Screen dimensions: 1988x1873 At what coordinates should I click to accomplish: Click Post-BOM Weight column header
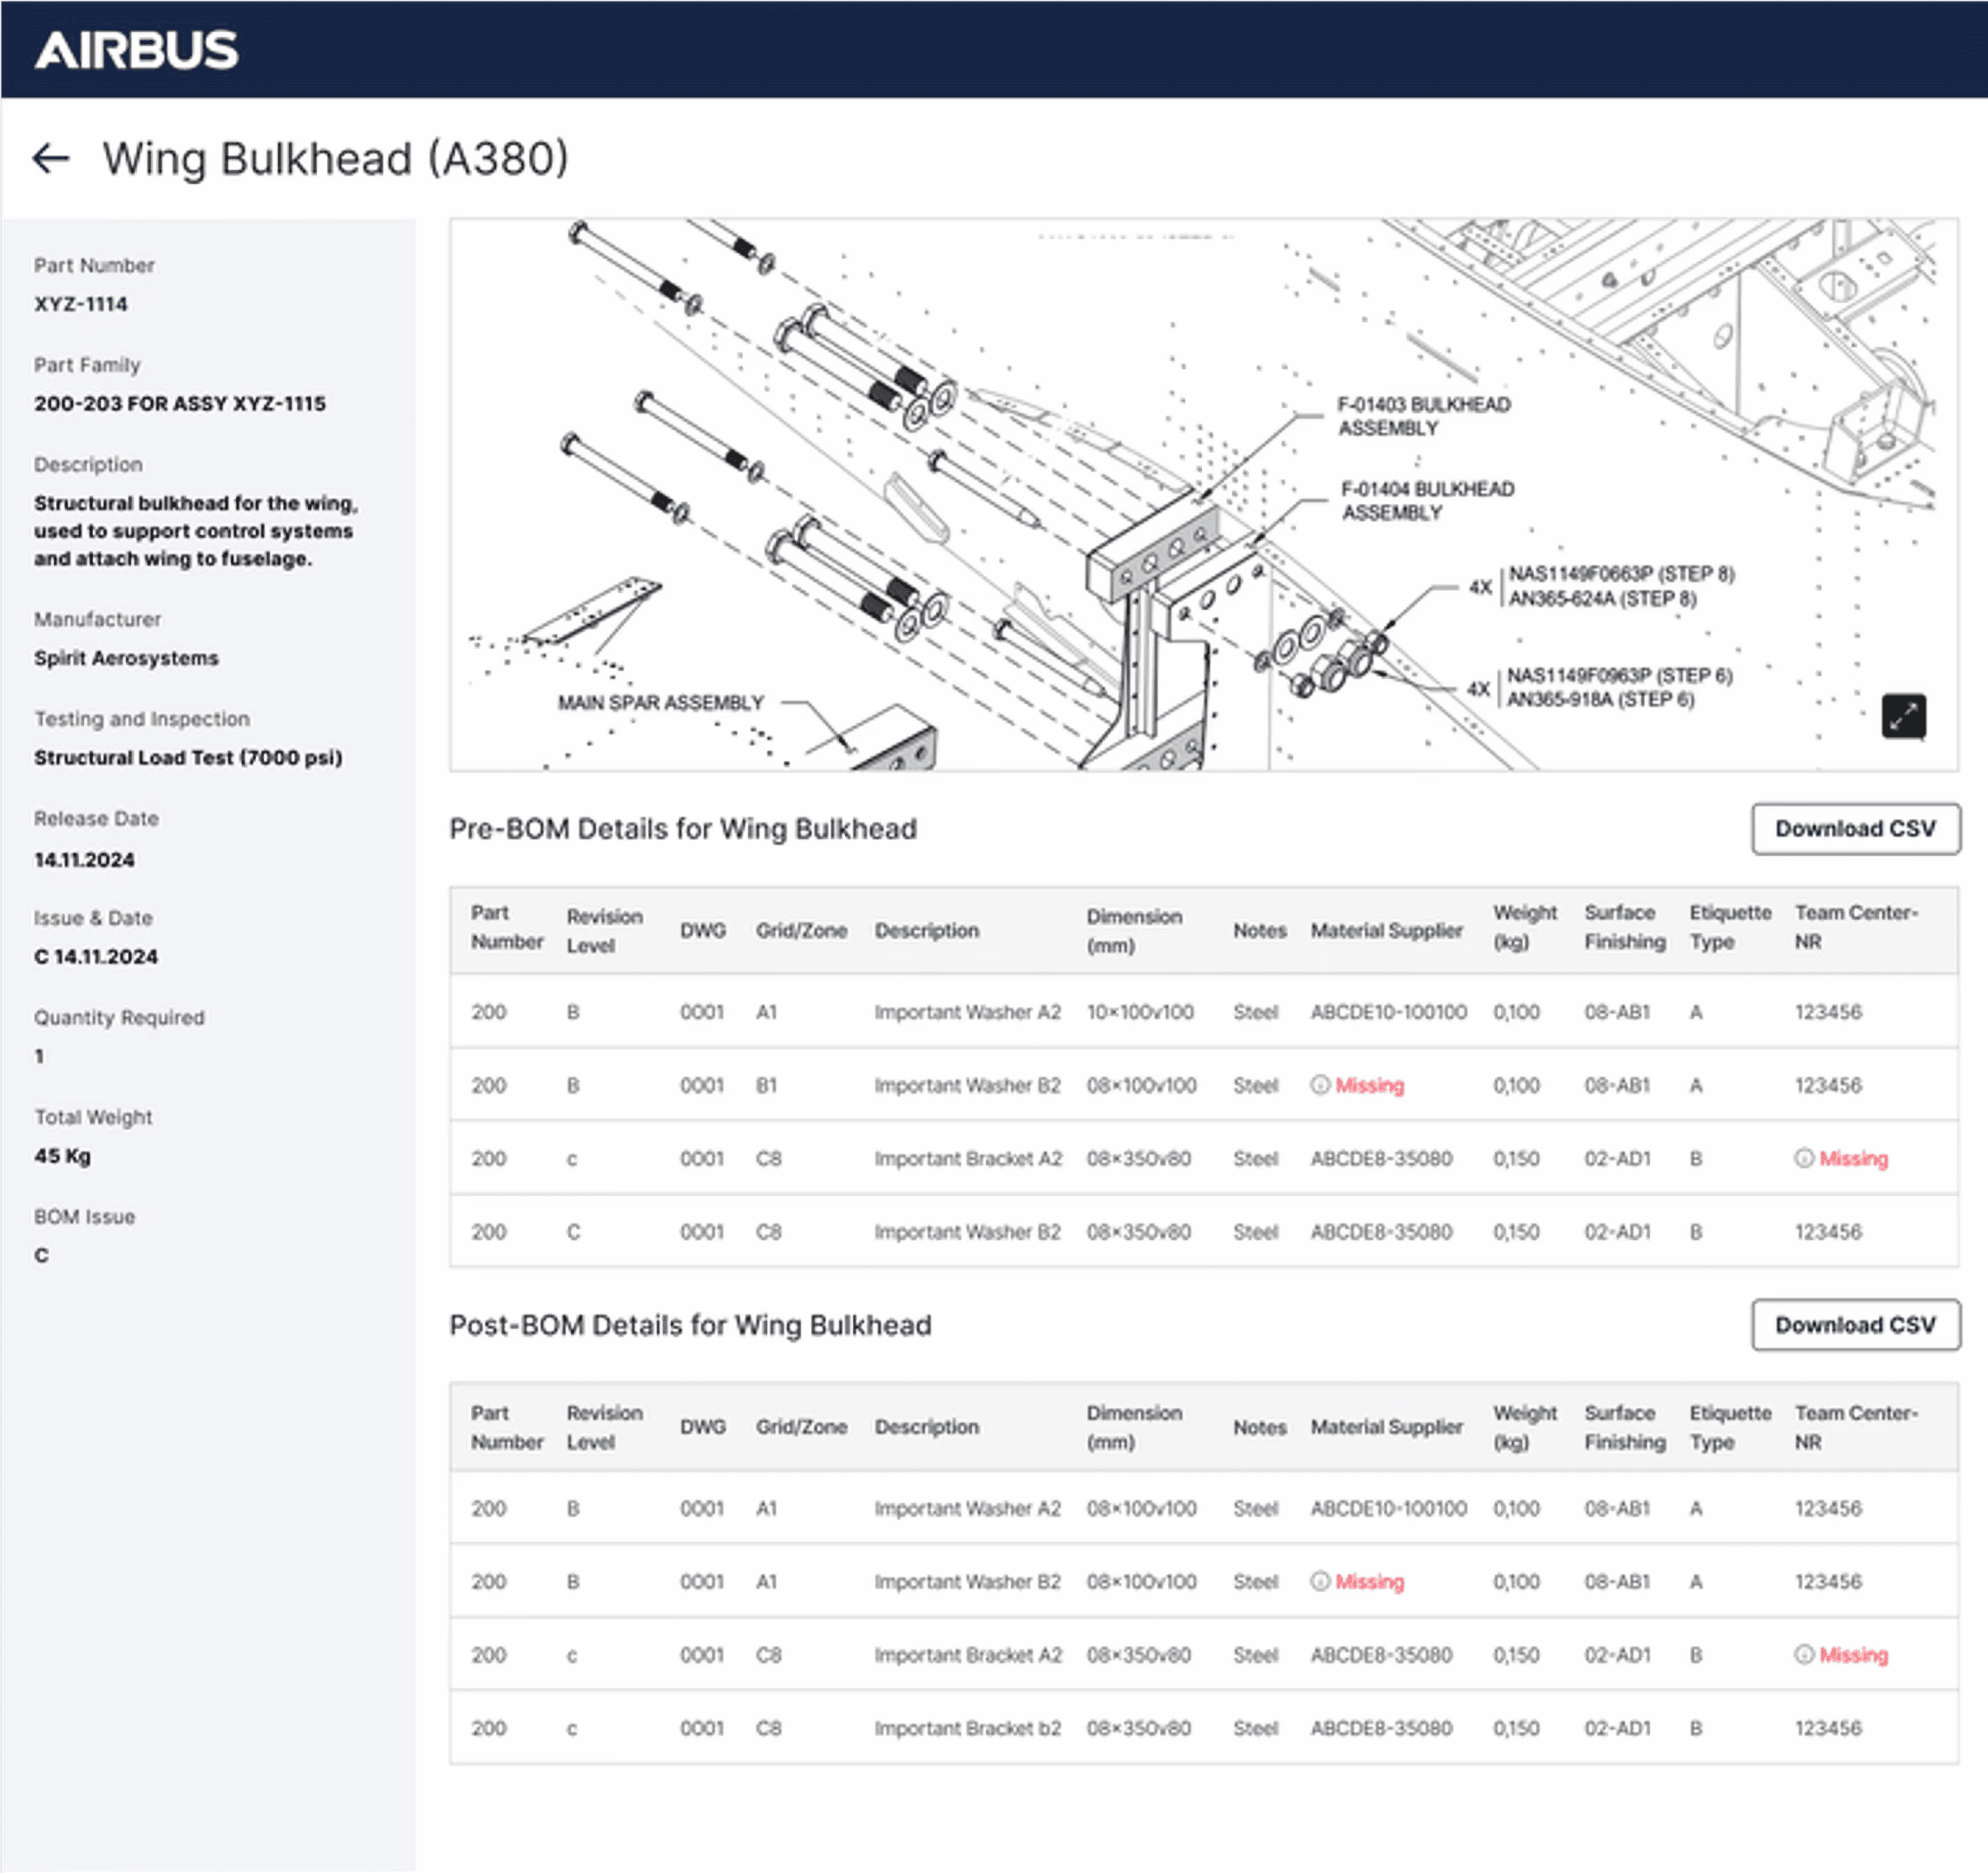[1524, 1427]
